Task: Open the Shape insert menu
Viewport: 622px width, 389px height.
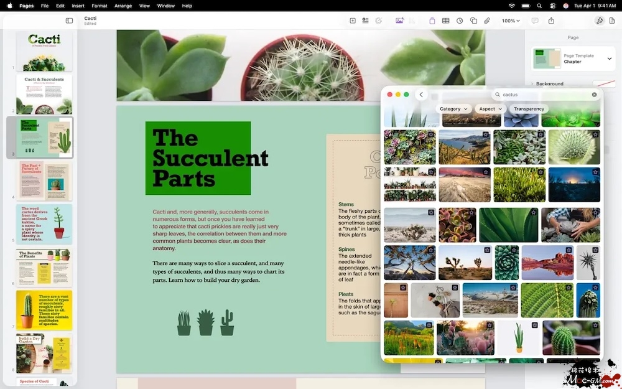Action: [x=473, y=21]
